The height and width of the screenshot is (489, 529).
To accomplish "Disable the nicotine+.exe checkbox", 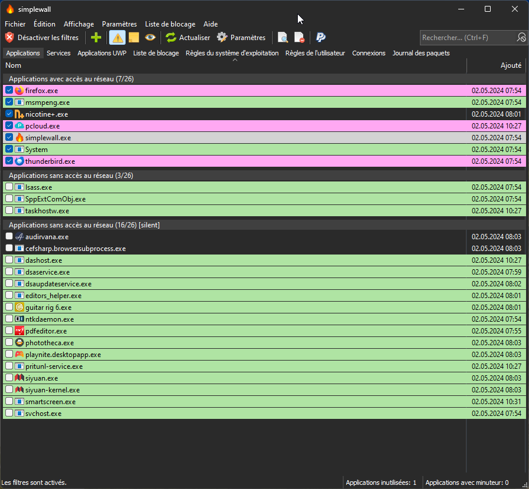I will pos(9,114).
